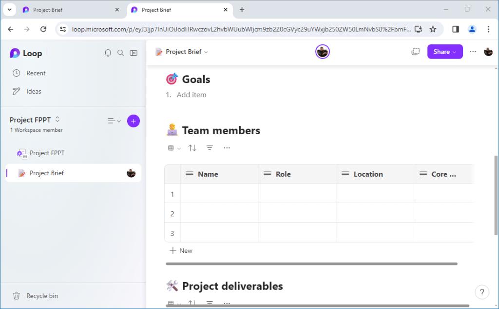Toggle the left navigation pane
The image size is (499, 309).
[x=133, y=53]
